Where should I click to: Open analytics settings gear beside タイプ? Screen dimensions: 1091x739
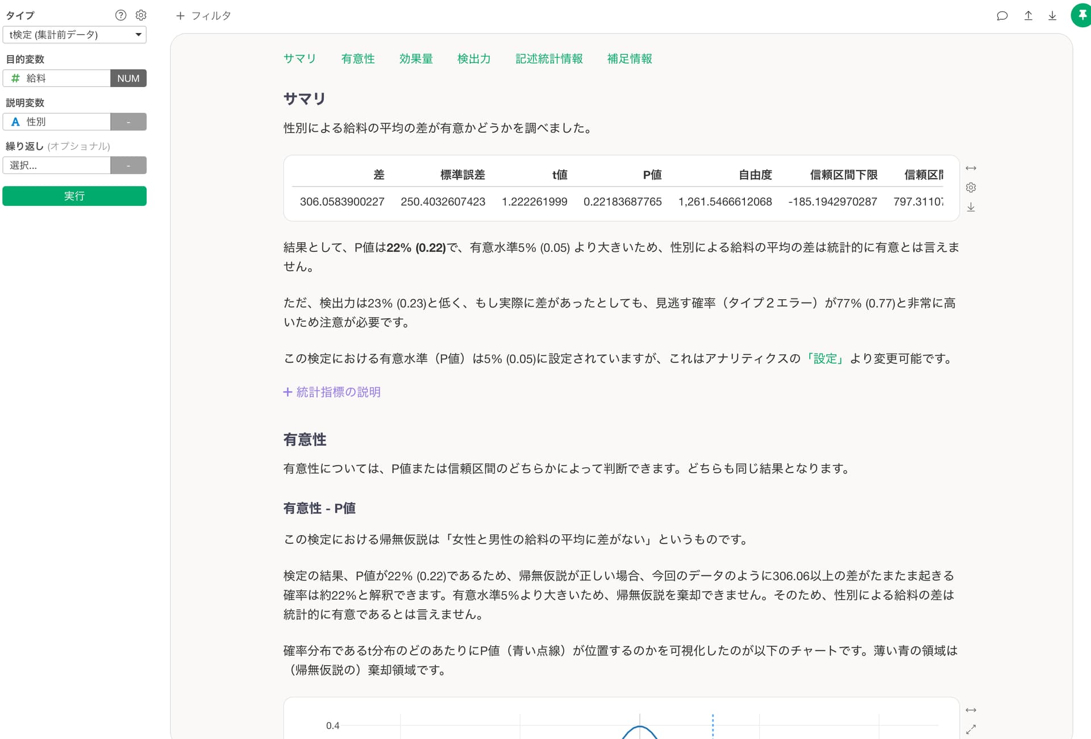click(141, 15)
